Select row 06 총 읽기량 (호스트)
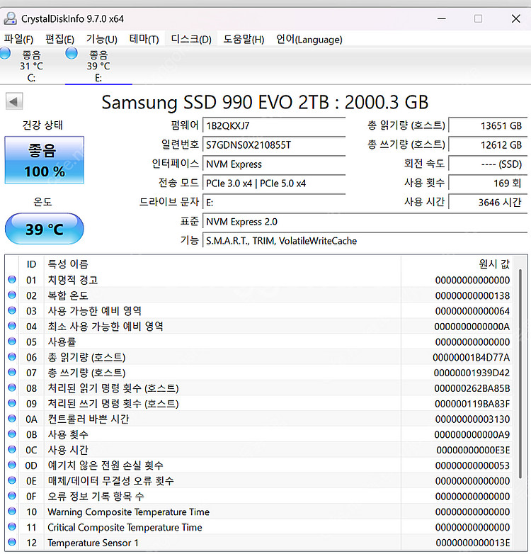Image resolution: width=531 pixels, height=554 pixels. (x=259, y=357)
